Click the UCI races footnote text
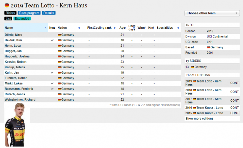The width and height of the screenshot is (243, 148). point(144,105)
